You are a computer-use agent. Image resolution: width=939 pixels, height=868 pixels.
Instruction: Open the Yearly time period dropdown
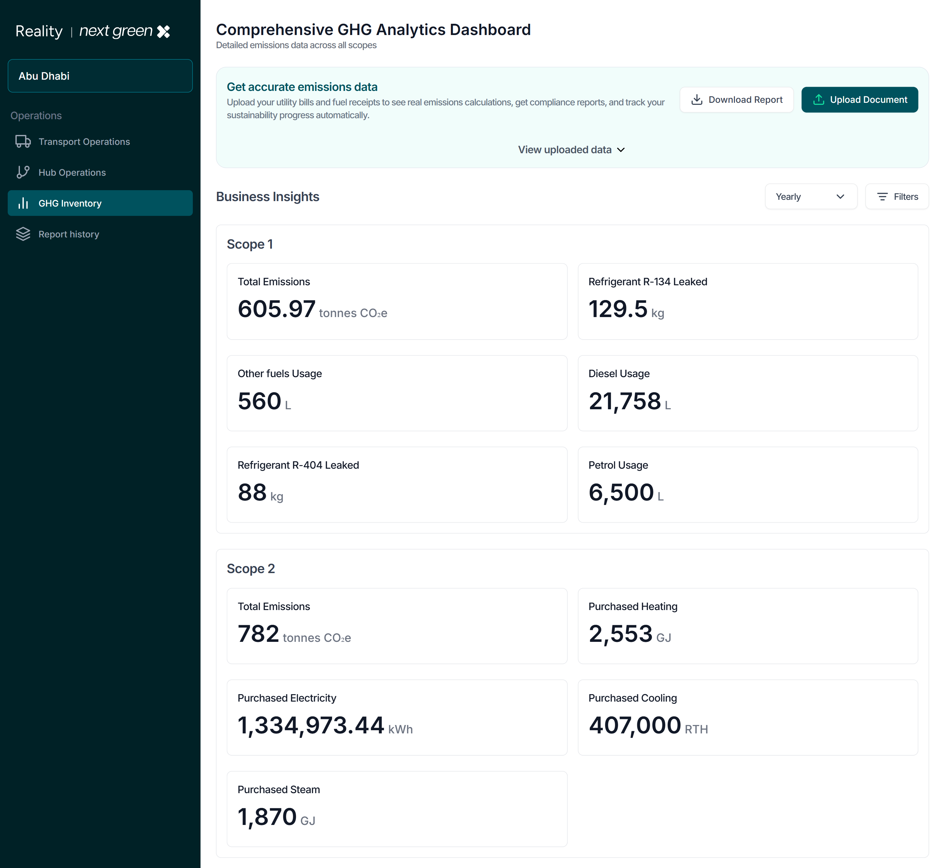(x=811, y=196)
